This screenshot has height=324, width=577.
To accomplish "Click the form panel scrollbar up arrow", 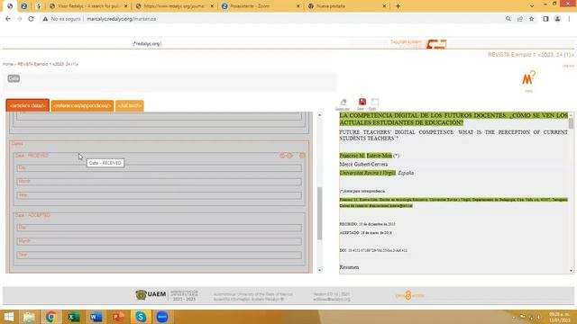I will point(319,115).
